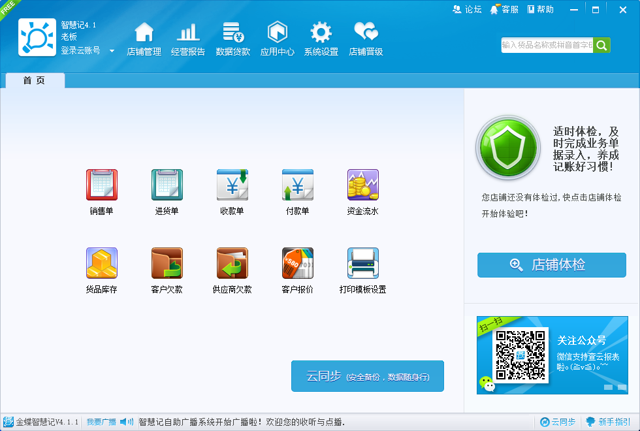Open the 进货单 purchase order icon
The height and width of the screenshot is (431, 640).
167,185
